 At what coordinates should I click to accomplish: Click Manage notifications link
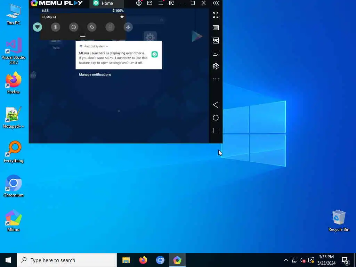point(95,74)
